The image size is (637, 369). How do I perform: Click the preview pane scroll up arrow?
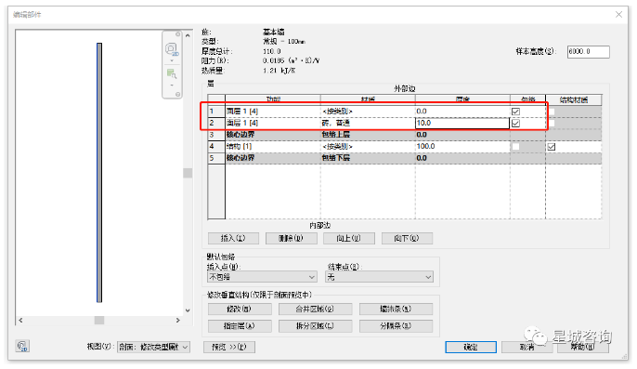(188, 36)
